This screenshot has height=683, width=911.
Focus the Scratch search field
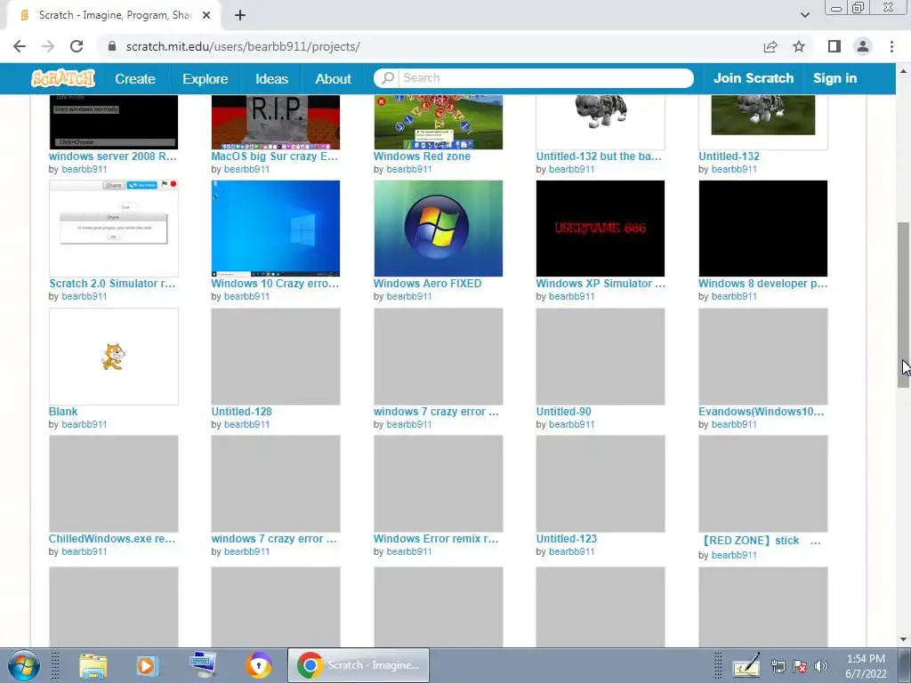[x=545, y=78]
